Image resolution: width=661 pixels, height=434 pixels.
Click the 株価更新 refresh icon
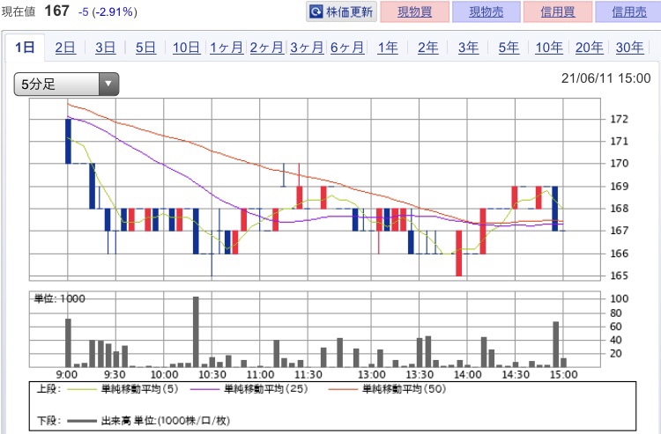[316, 11]
